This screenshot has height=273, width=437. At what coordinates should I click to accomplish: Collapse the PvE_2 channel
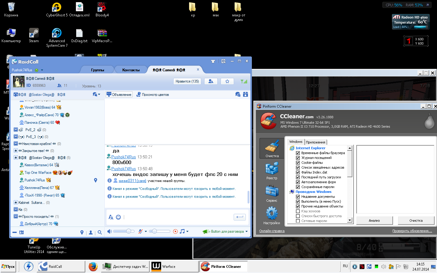pyautogui.click(x=16, y=130)
